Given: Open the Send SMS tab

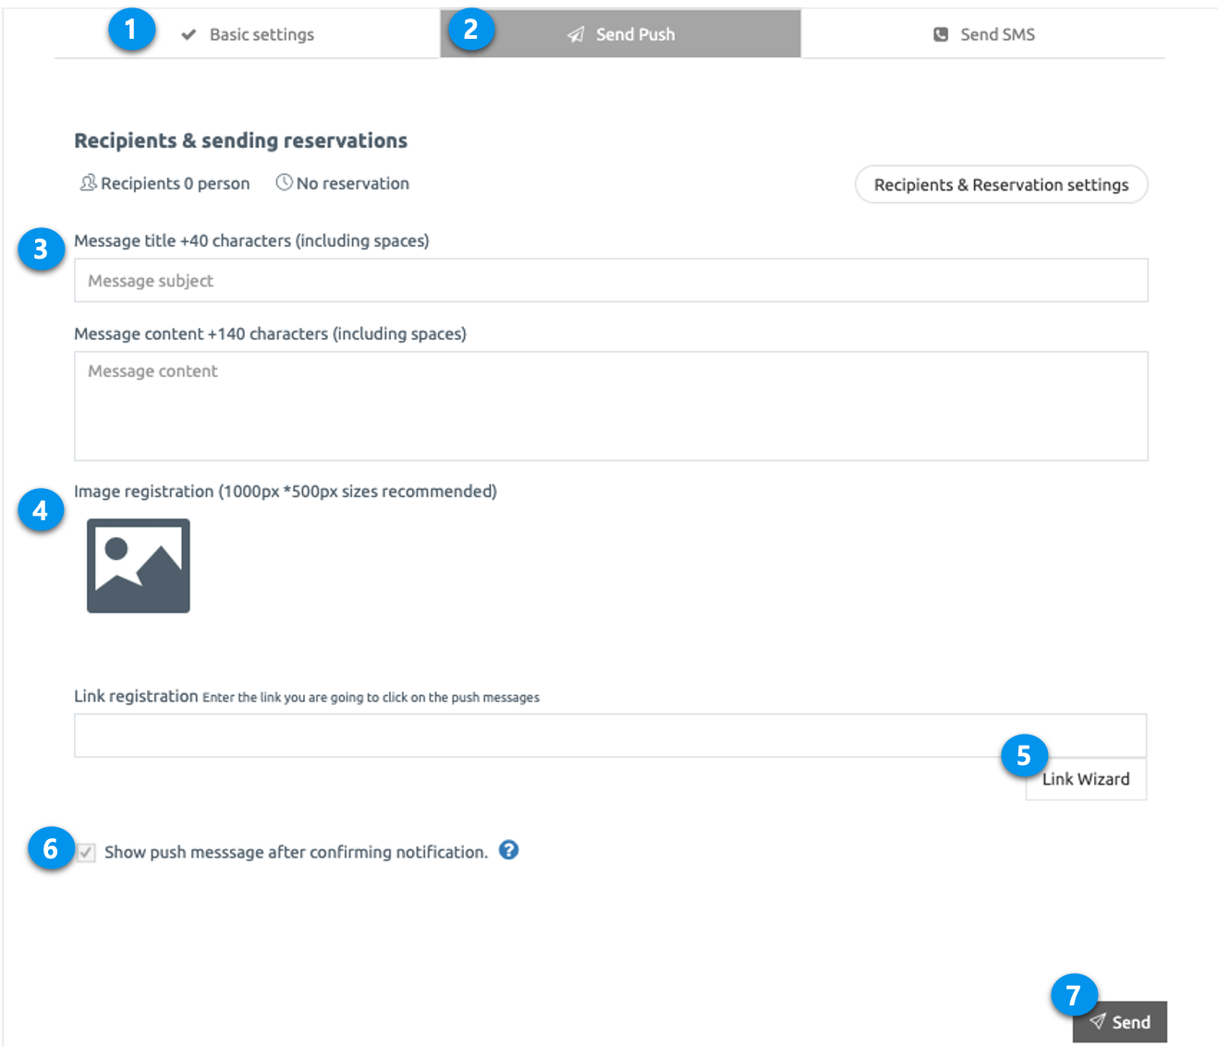Looking at the screenshot, I should 996,35.
